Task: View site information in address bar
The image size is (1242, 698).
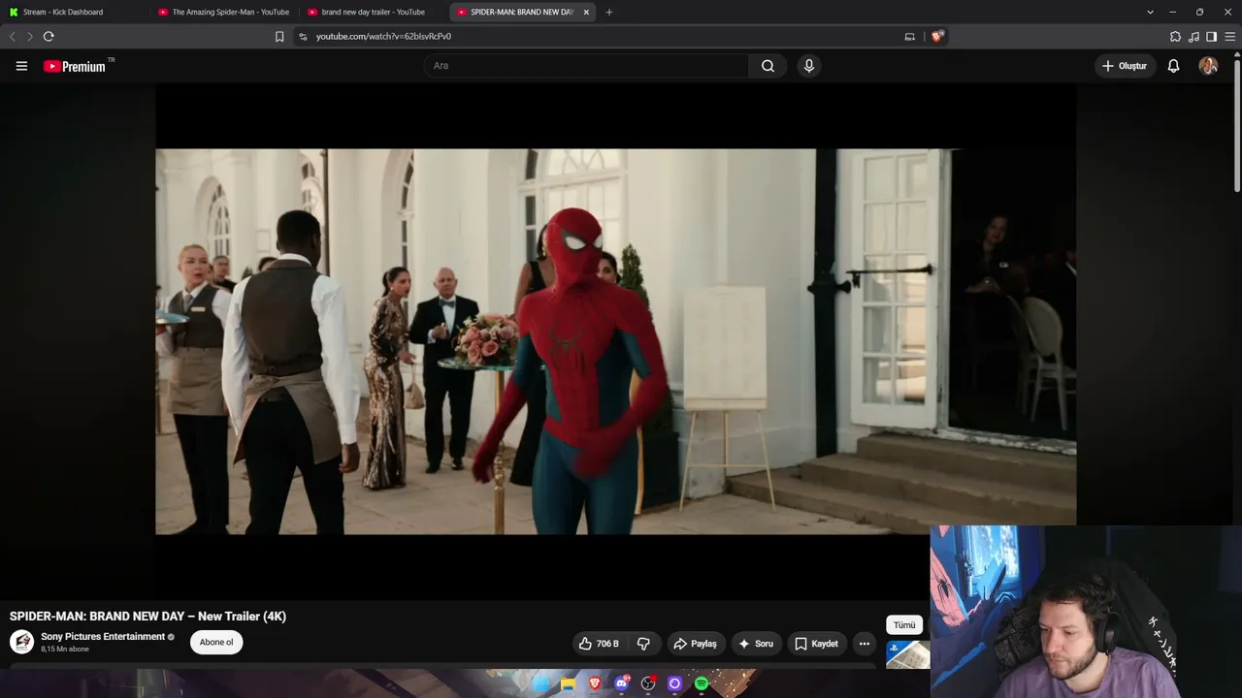Action: point(303,36)
